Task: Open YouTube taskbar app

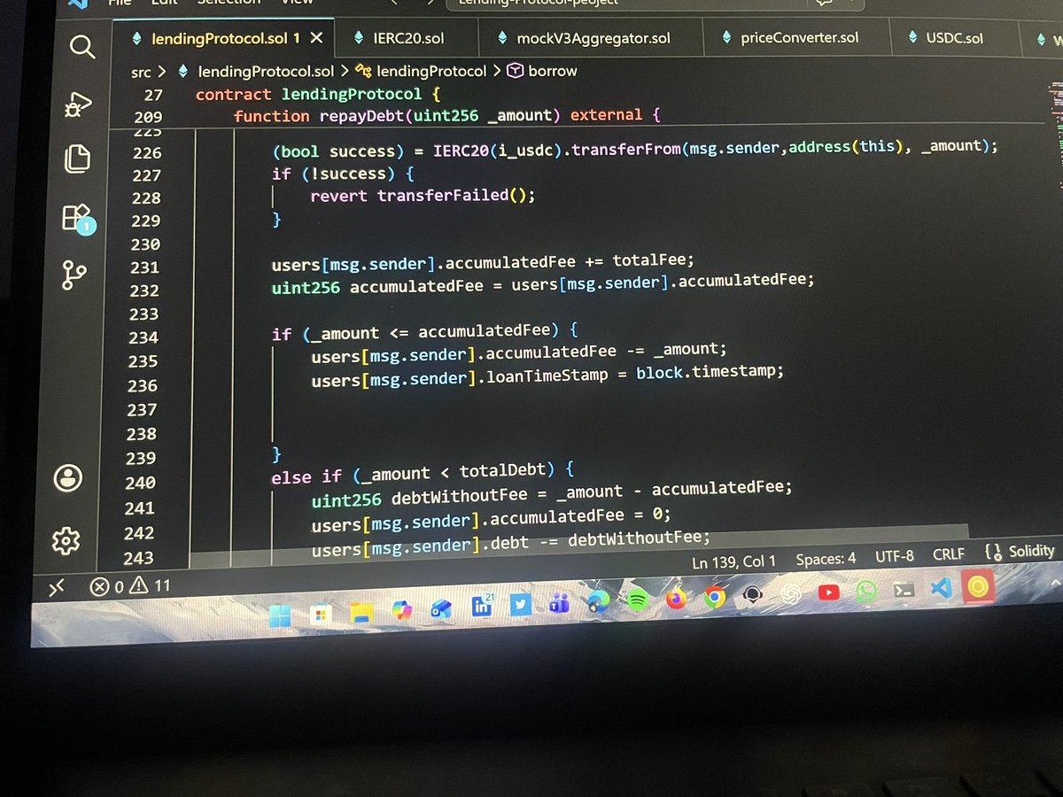Action: click(x=828, y=592)
